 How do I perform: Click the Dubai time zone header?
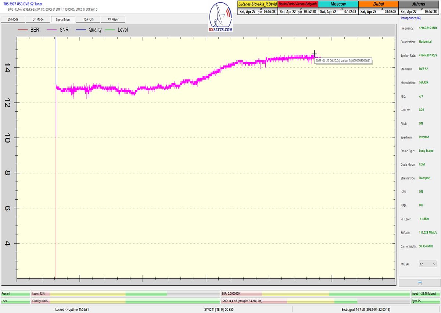[x=378, y=4]
